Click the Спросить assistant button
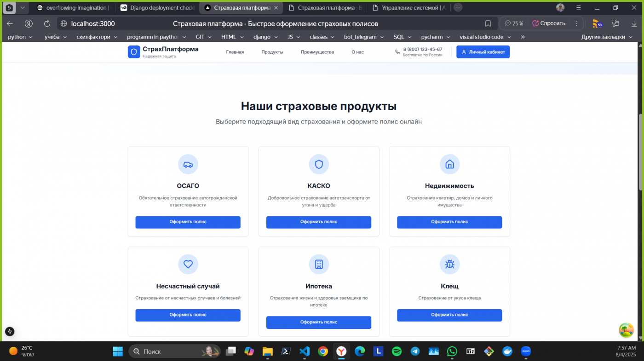This screenshot has width=644, height=361. (548, 23)
